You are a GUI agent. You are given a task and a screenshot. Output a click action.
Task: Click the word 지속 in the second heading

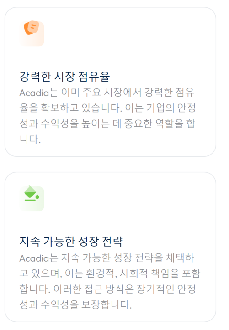30,242
